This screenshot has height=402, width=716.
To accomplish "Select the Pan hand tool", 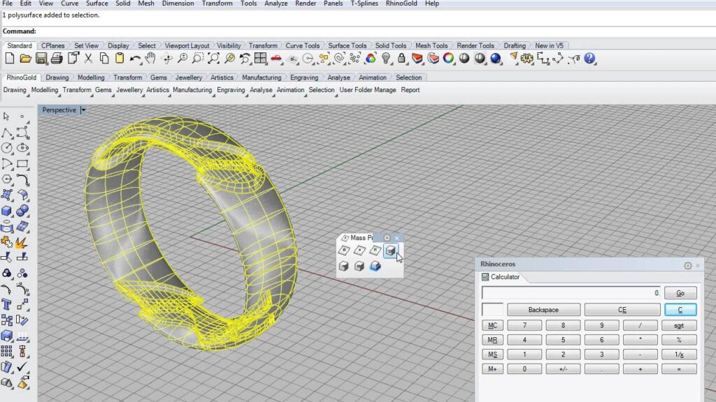I will (150, 59).
